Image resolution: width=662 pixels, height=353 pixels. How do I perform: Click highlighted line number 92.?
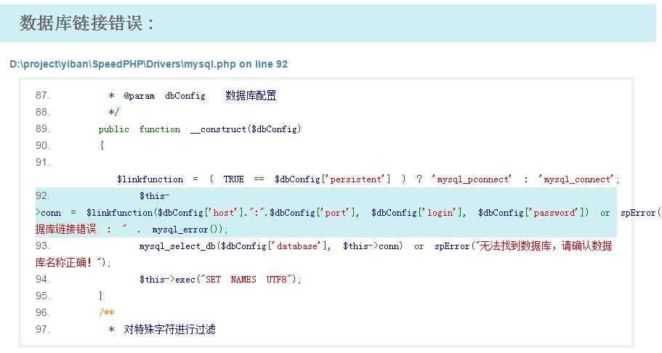tap(42, 195)
